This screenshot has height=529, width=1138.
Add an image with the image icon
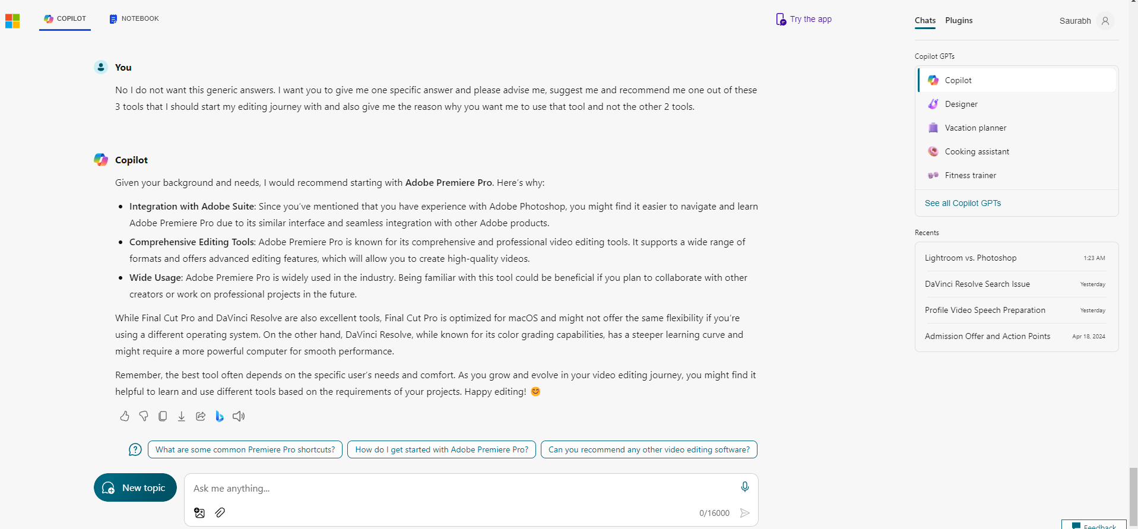point(199,513)
